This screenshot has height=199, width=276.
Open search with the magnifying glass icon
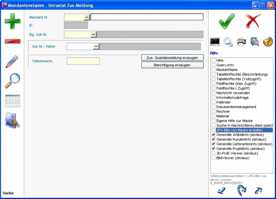pos(12,81)
